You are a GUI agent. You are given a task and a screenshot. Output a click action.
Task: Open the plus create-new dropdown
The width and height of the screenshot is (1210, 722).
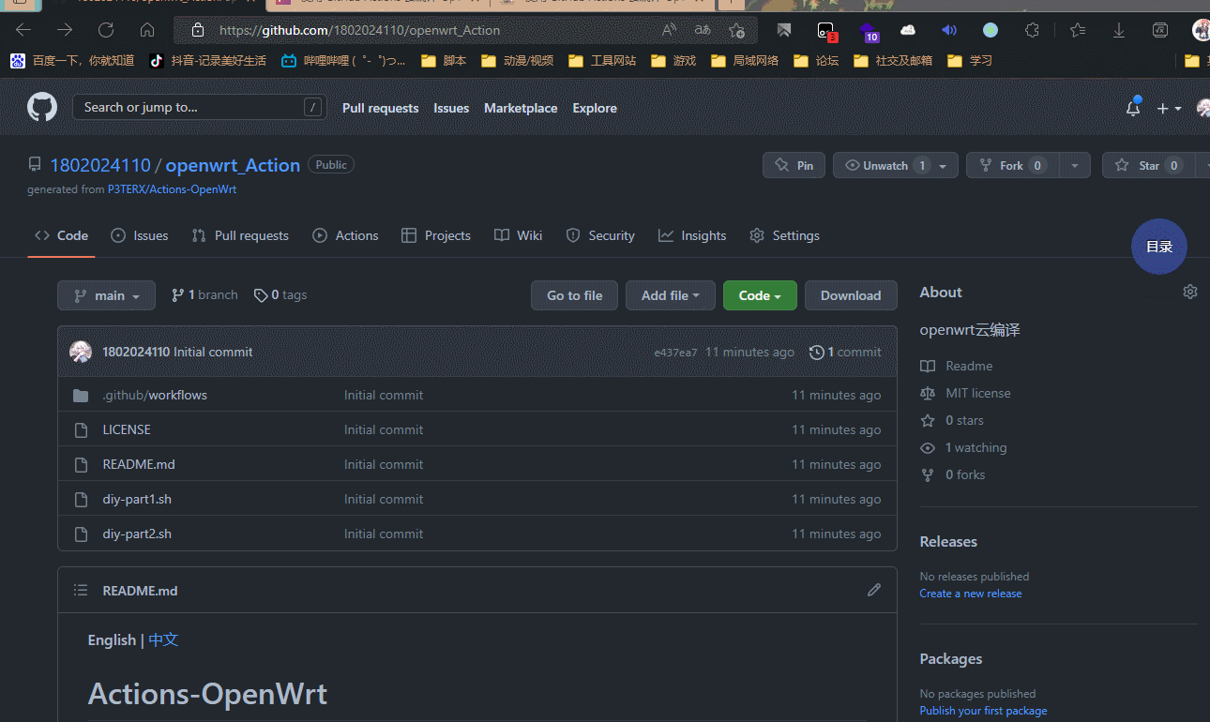[1169, 109]
